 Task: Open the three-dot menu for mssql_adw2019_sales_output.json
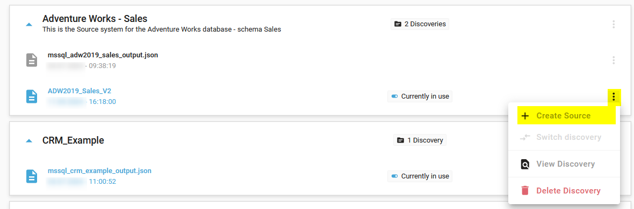tap(614, 61)
